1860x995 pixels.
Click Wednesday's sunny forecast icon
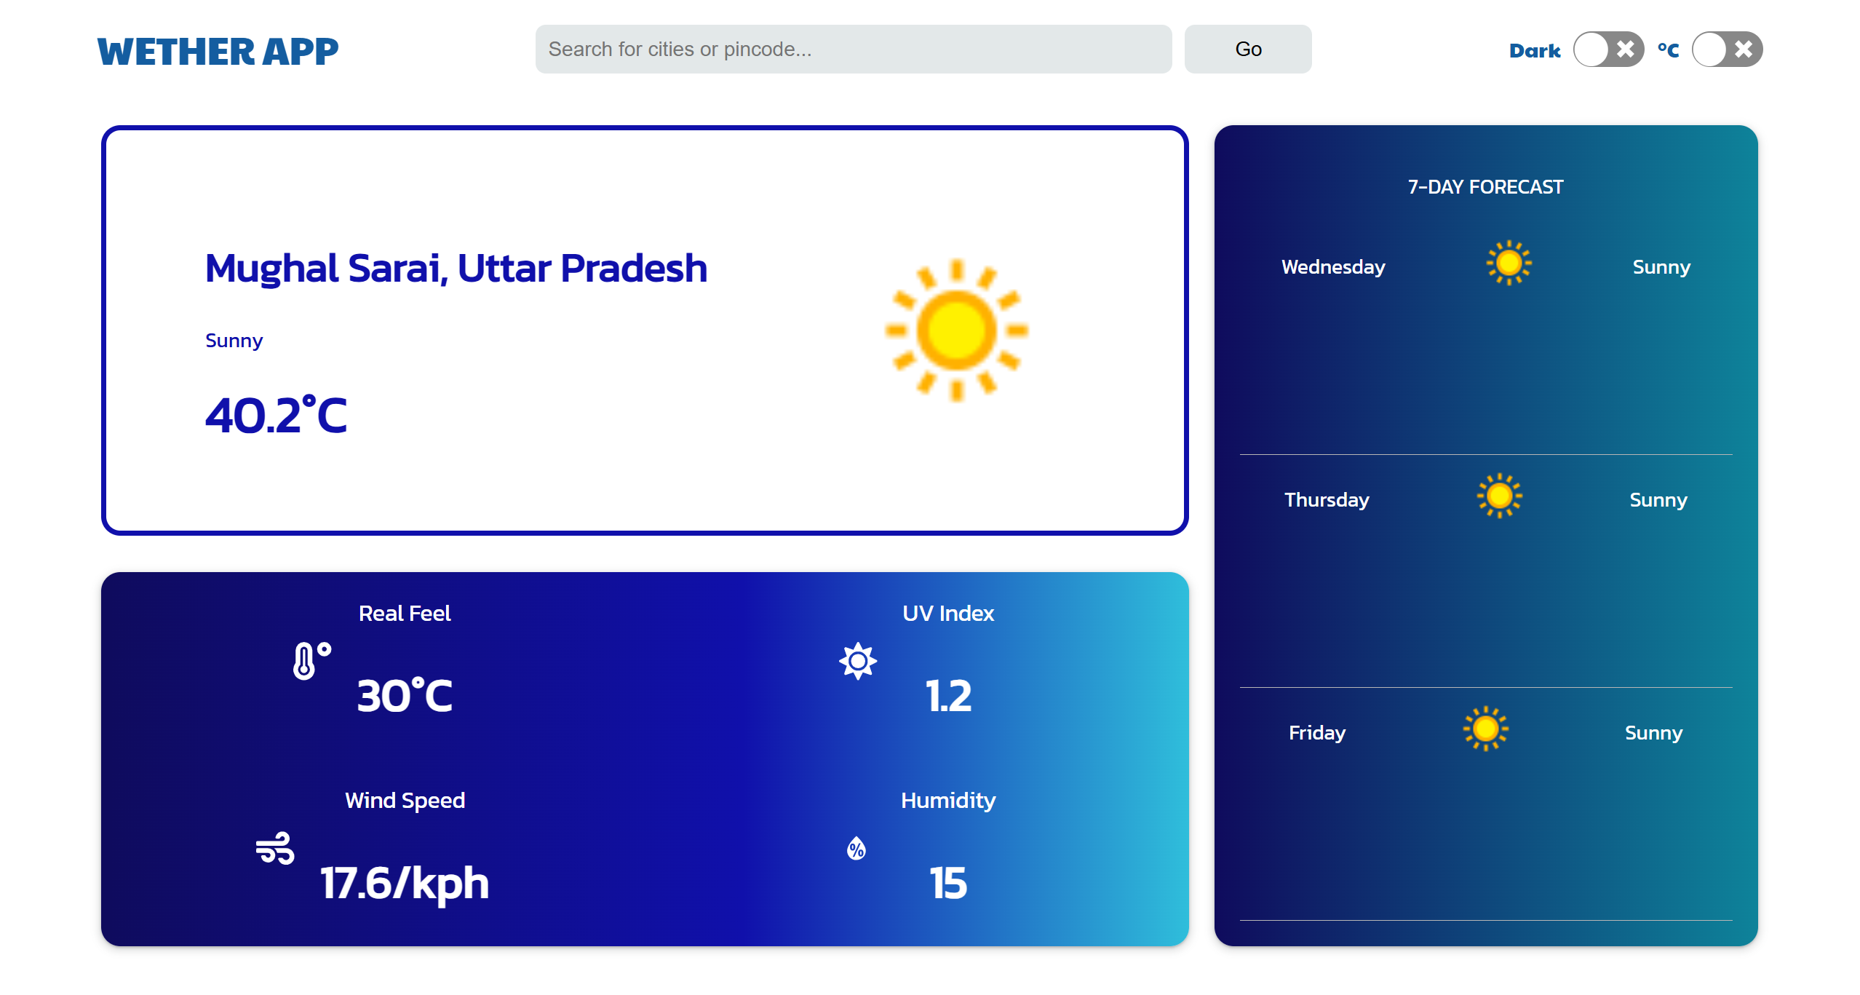coord(1509,263)
